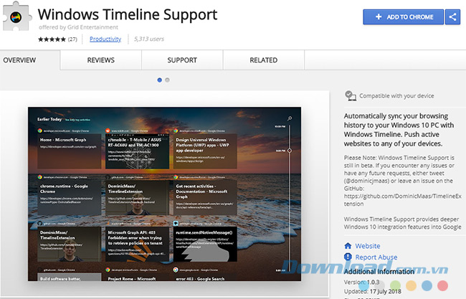
Task: Select the second screenshot carousel dot
Action: tap(167, 80)
